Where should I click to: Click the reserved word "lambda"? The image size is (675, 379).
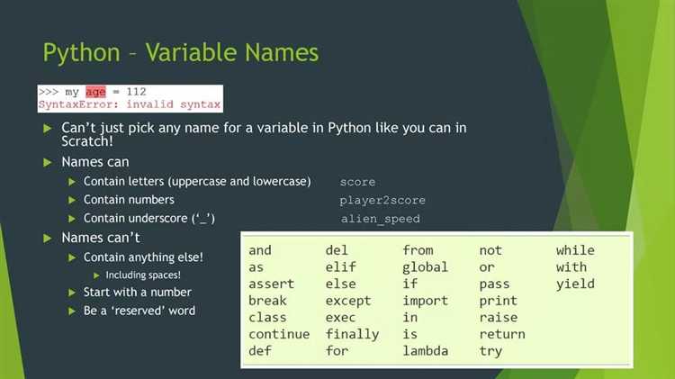pyautogui.click(x=426, y=351)
